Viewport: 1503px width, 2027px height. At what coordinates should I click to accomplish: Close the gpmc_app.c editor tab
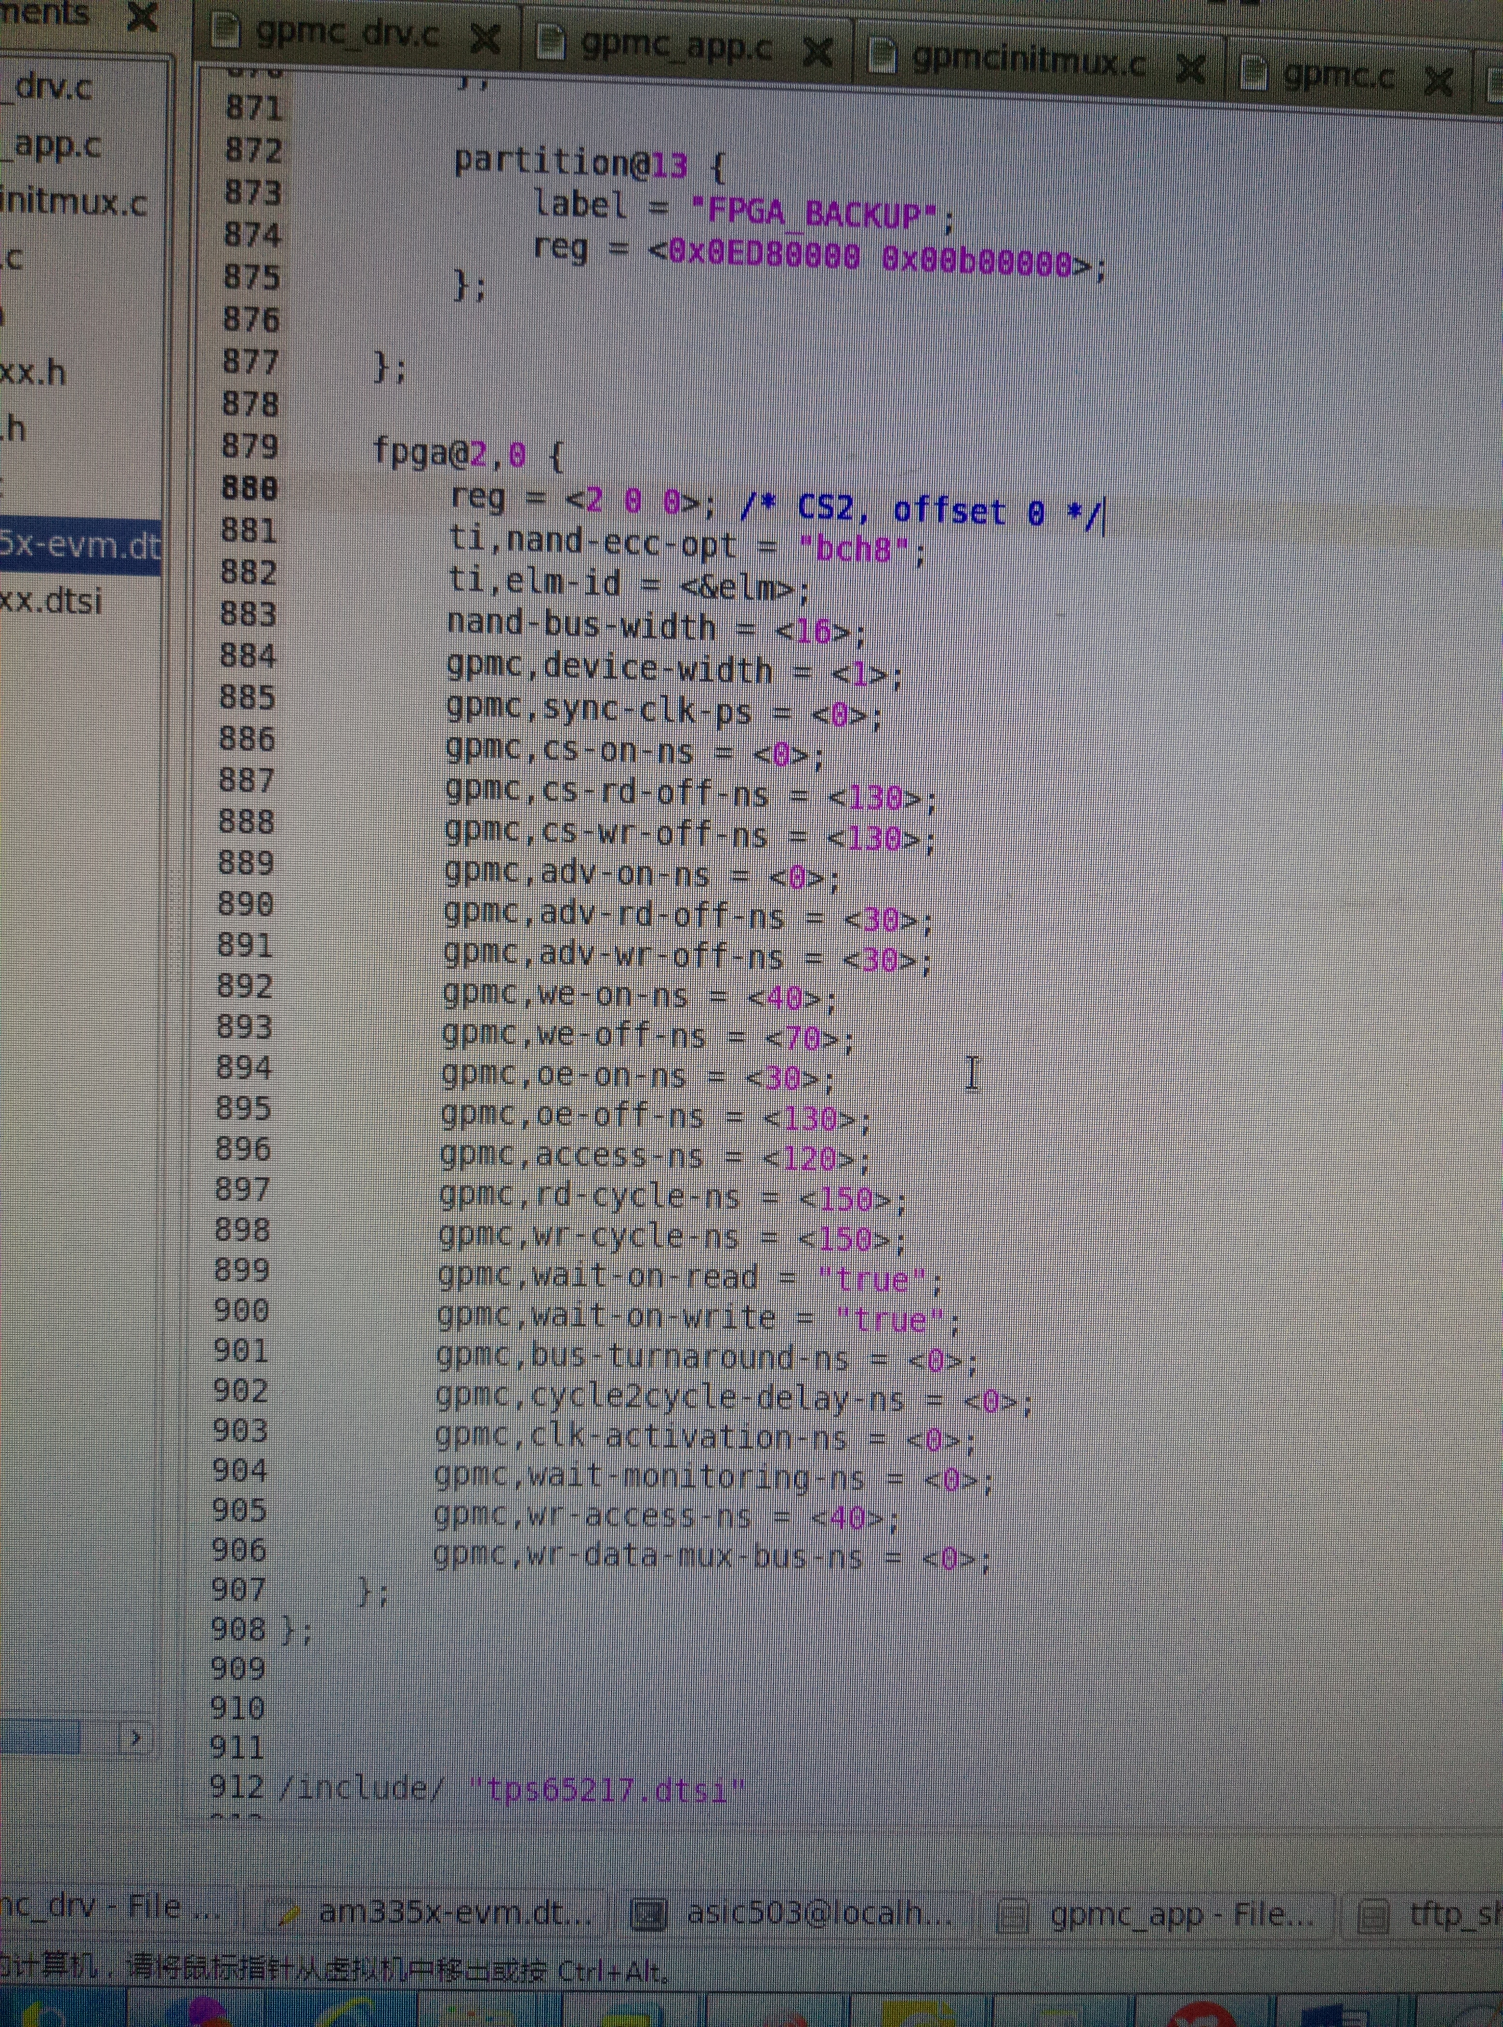[x=818, y=53]
